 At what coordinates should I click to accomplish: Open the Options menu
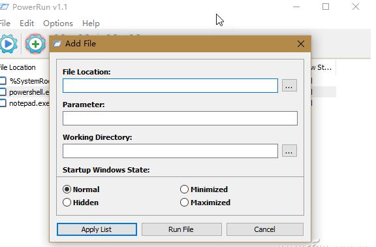[x=58, y=24]
